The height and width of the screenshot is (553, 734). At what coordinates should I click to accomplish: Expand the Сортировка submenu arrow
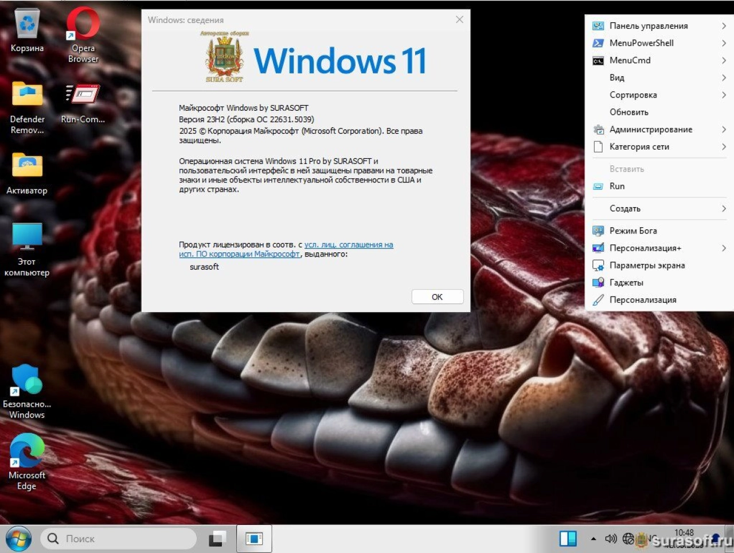724,95
